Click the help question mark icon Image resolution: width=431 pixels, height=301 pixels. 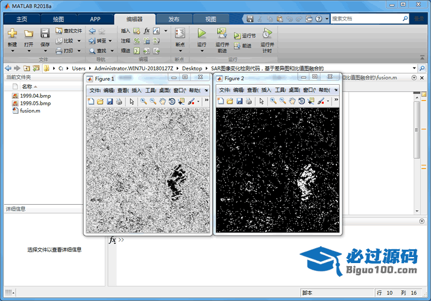(x=318, y=19)
